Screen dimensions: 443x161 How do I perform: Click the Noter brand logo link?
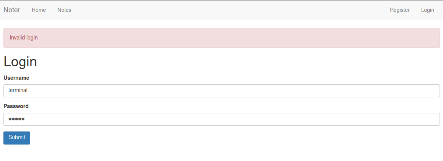[x=12, y=10]
